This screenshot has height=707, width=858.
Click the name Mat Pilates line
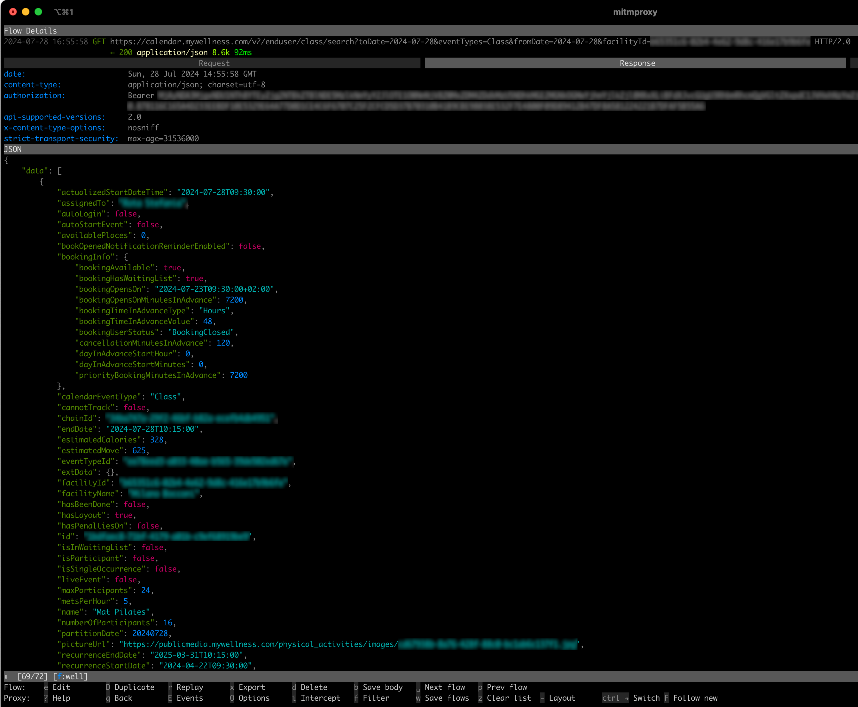coord(105,612)
